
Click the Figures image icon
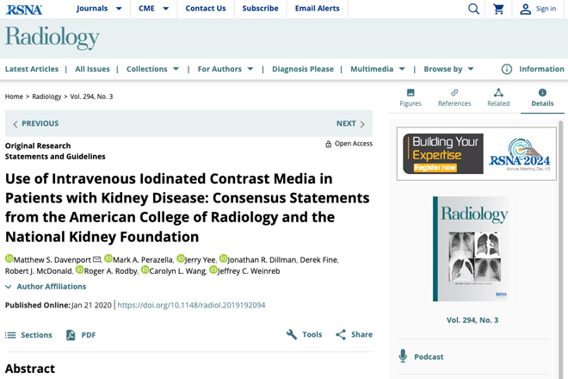pos(411,92)
